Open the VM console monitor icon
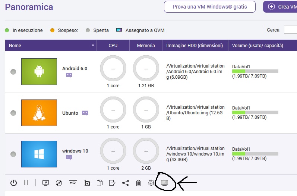Screen dimensions: 297x196 45,183
